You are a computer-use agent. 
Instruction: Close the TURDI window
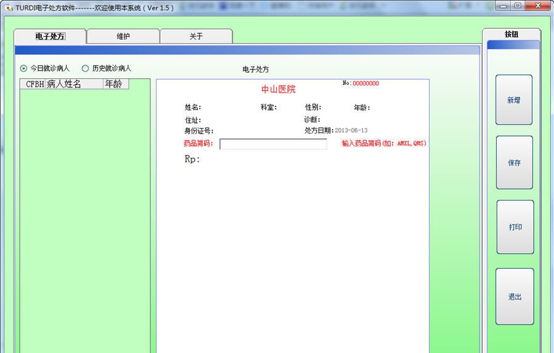coord(538,6)
